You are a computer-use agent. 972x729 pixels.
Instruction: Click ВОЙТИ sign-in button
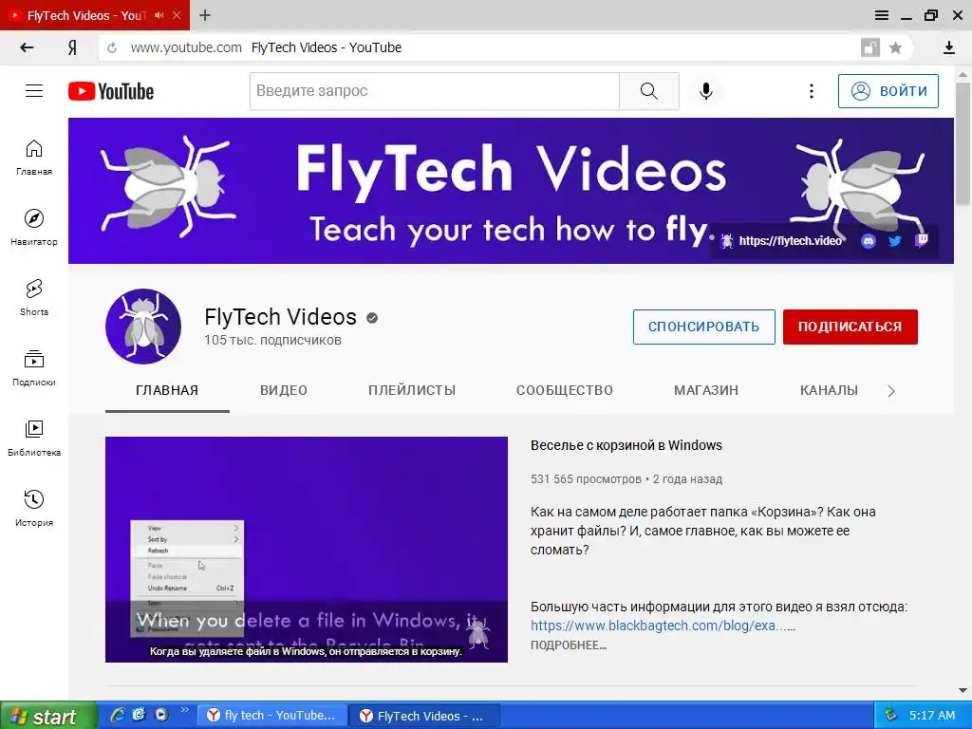click(888, 91)
